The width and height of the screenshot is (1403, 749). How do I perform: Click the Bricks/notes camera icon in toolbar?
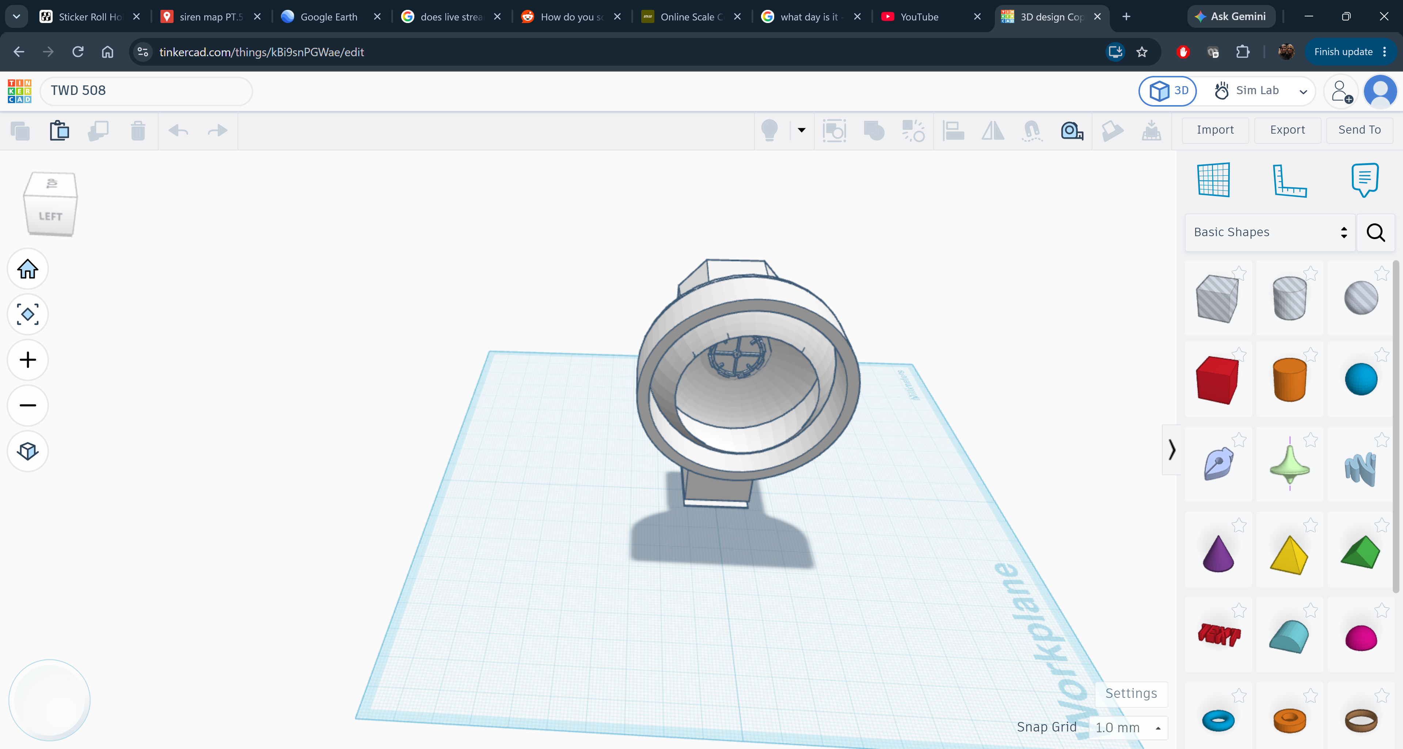1072,131
